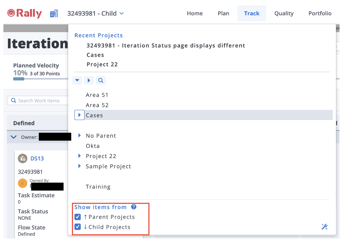The image size is (349, 244).
Task: Collapse the Owner group chevron
Action: tap(13, 137)
